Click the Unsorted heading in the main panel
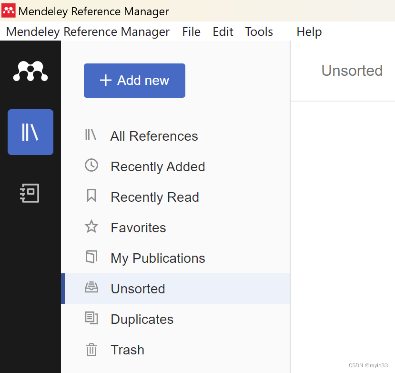This screenshot has width=395, height=373. tap(352, 71)
